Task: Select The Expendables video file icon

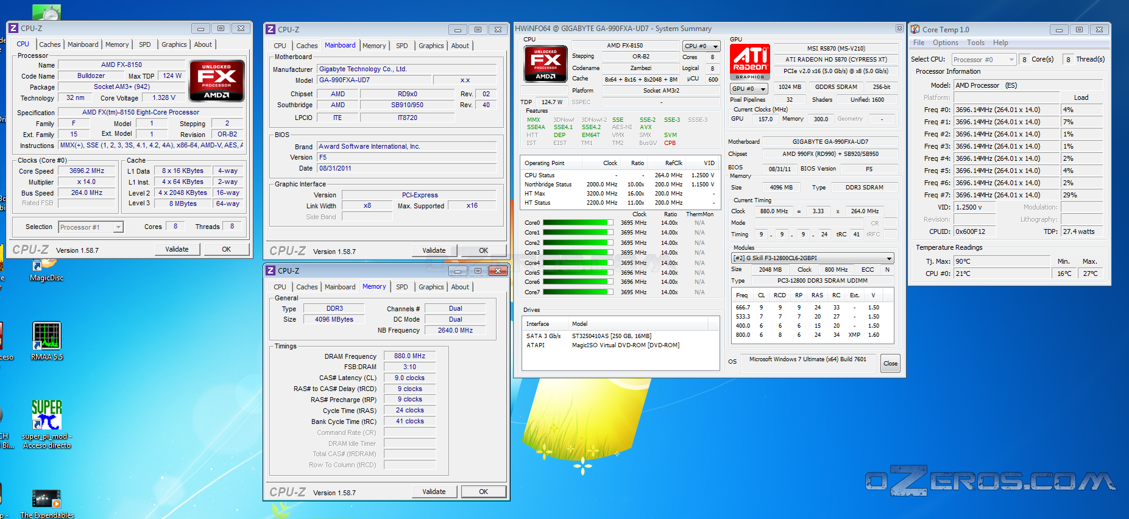Action: point(47,504)
